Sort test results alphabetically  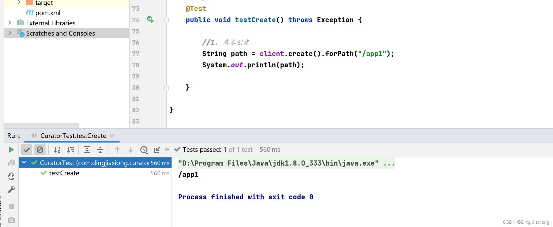point(57,150)
